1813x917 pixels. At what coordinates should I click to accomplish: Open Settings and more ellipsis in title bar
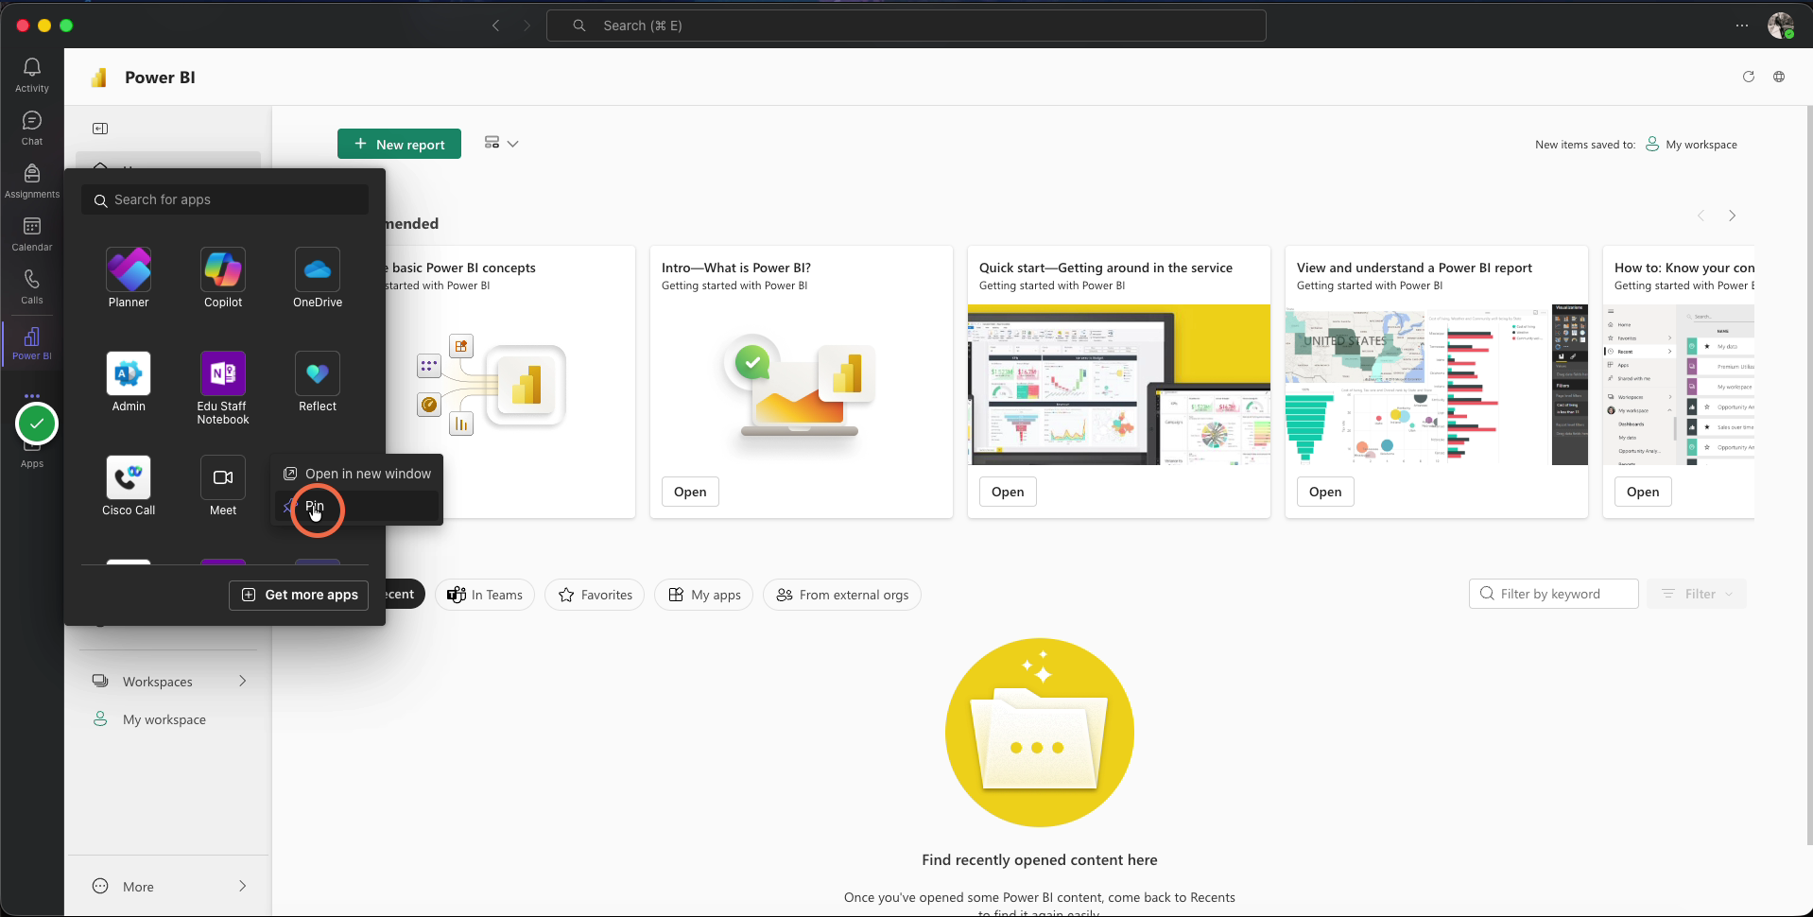tap(1742, 26)
